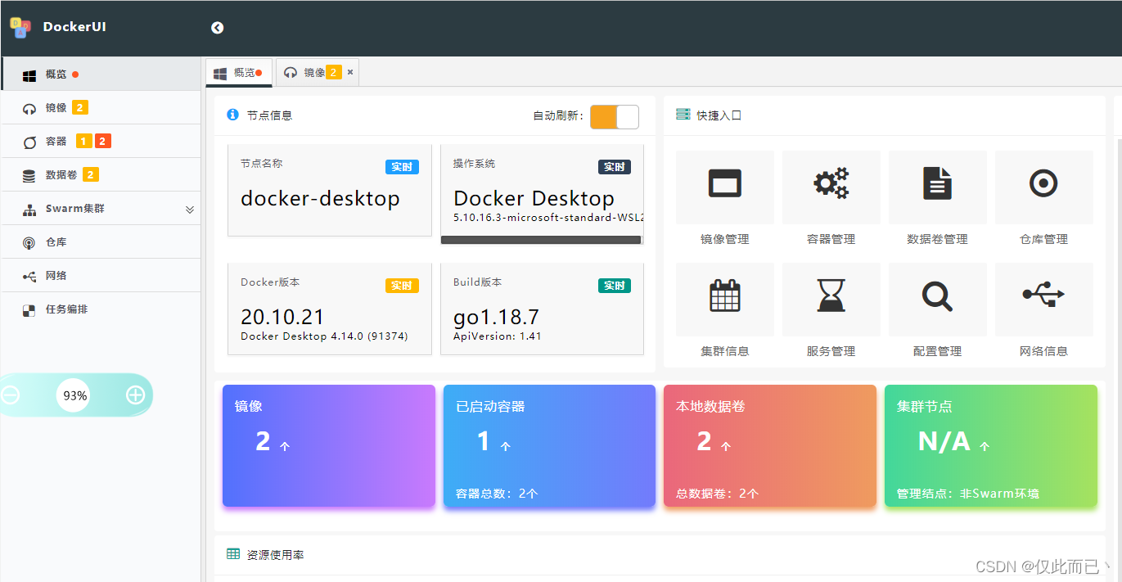Zoom out with the minus button
Image resolution: width=1122 pixels, height=582 pixels.
click(10, 395)
